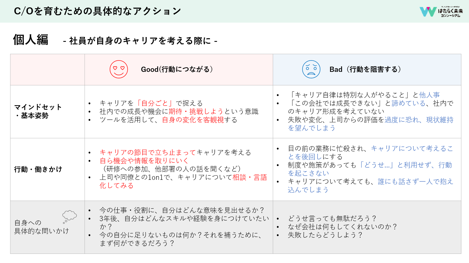Click the thought bubble cloud icon
Screen dimensions: 469x263
coord(69,216)
